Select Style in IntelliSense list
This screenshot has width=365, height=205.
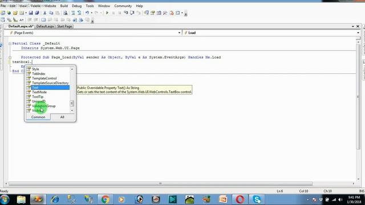click(x=48, y=69)
